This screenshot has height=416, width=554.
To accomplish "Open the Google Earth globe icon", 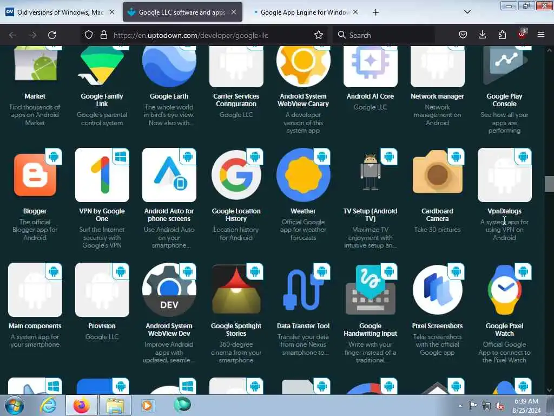I will tap(169, 67).
